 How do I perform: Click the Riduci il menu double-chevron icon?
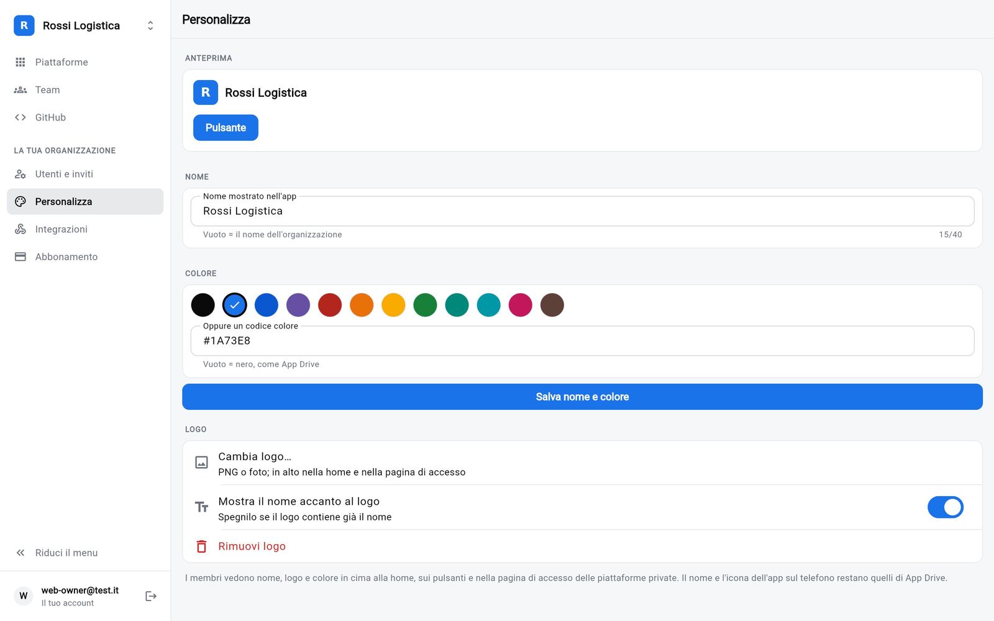[x=21, y=553]
